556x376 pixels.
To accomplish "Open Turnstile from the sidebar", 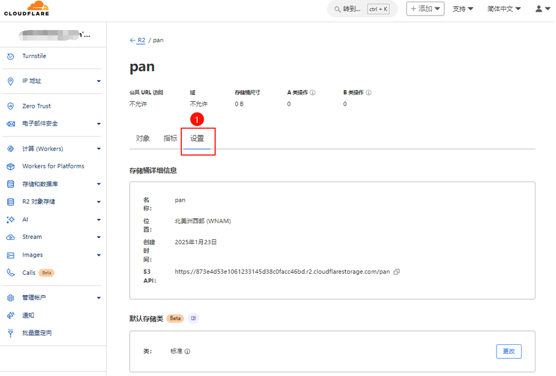I will pyautogui.click(x=34, y=56).
